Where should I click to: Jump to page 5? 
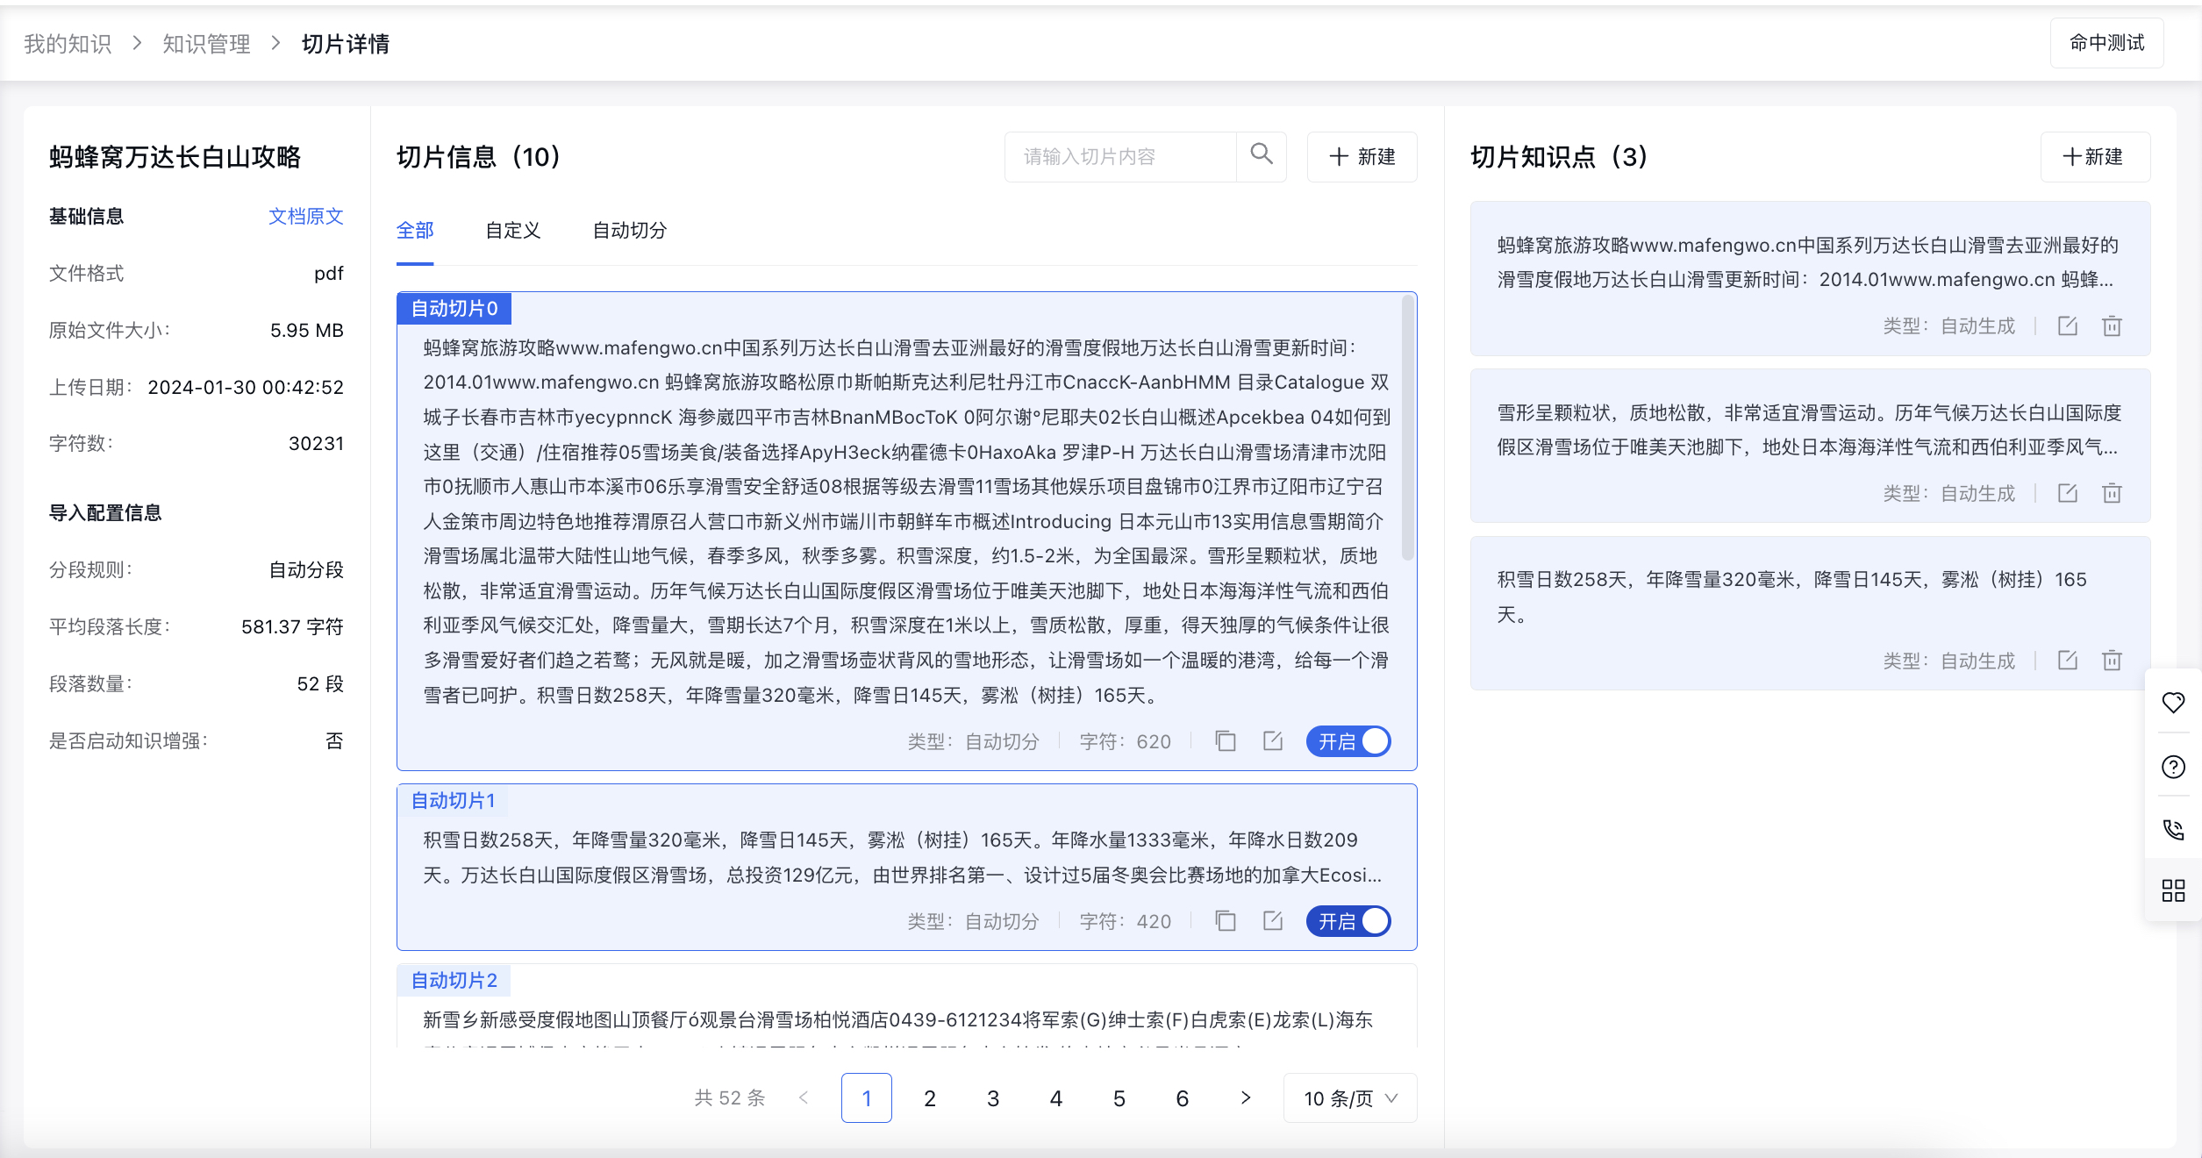point(1119,1097)
